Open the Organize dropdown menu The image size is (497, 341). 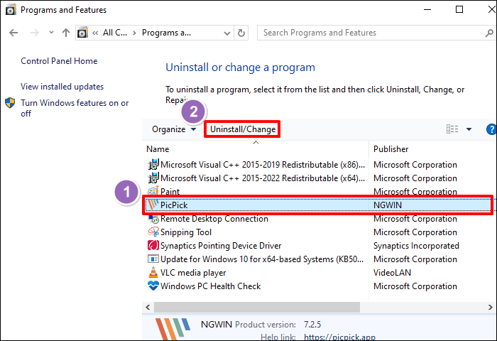click(174, 129)
